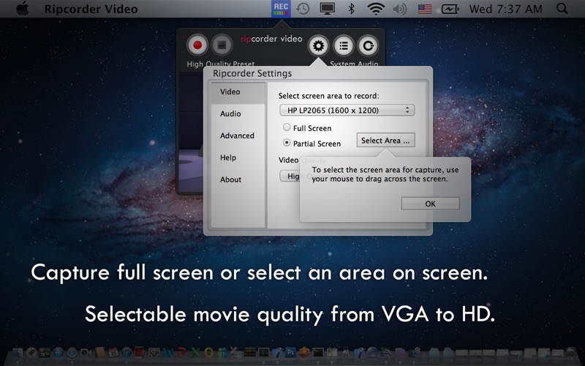The image size is (585, 366).
Task: Click the Bluetooth menu bar icon
Action: pos(351,9)
